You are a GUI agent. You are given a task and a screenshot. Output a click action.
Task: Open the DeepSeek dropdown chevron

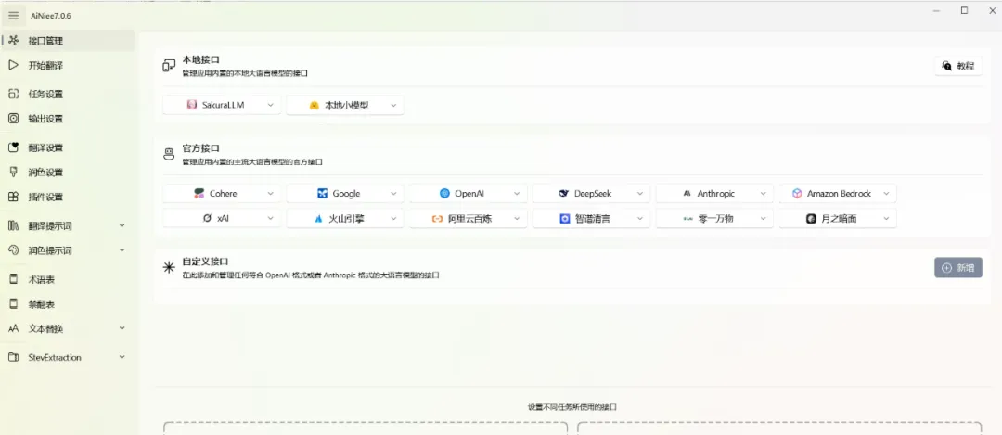pos(639,194)
